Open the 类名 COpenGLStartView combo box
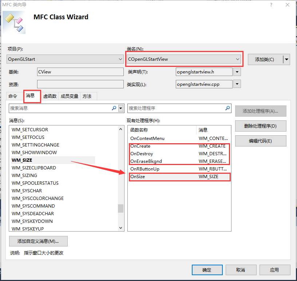 184,59
